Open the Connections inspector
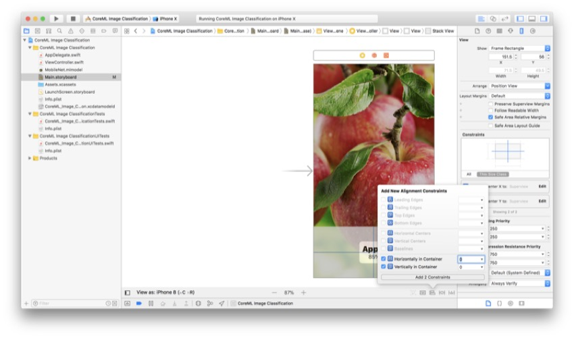574x338 pixels. tap(533, 31)
